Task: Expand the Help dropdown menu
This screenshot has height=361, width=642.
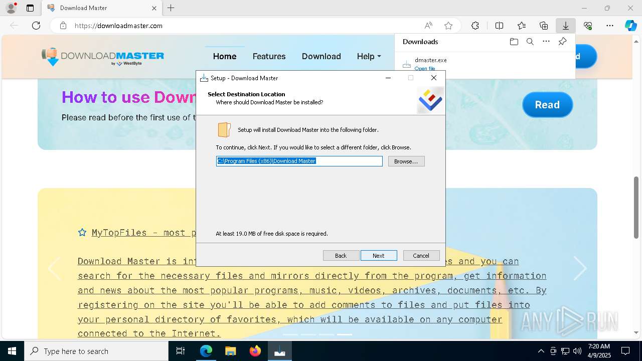Action: tap(369, 56)
